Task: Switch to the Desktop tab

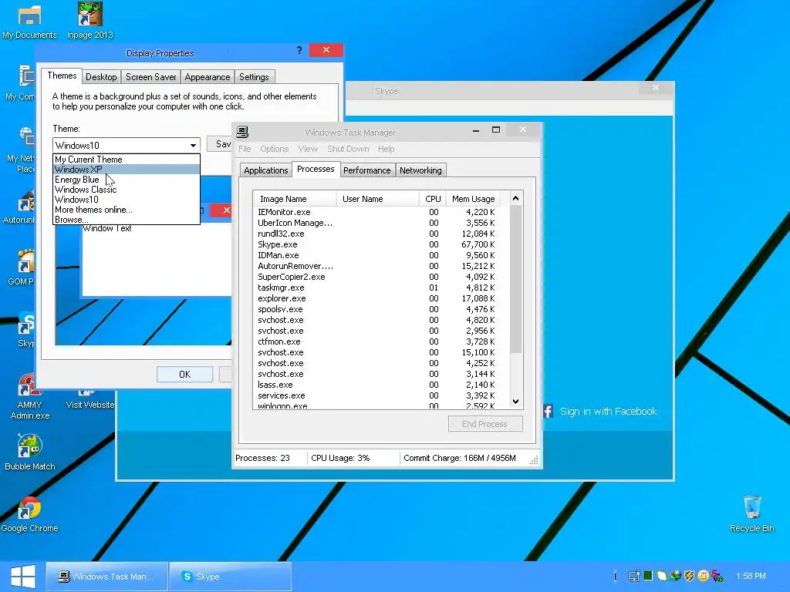Action: click(x=101, y=77)
